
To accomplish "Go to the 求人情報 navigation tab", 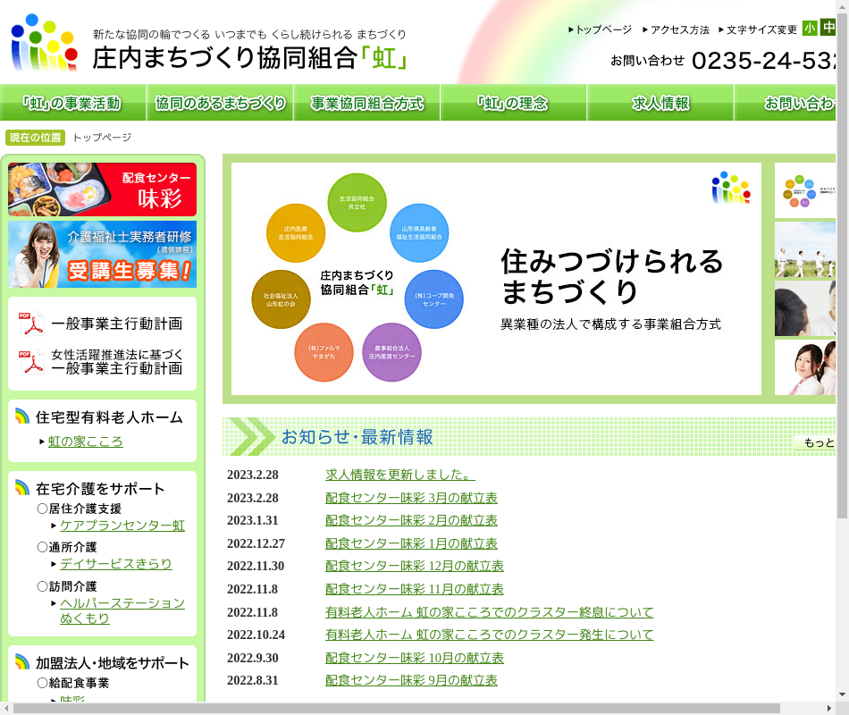I will [660, 104].
